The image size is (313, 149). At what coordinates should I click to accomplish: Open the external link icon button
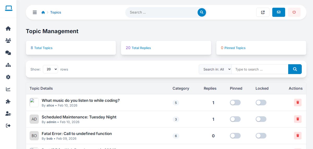click(x=263, y=12)
